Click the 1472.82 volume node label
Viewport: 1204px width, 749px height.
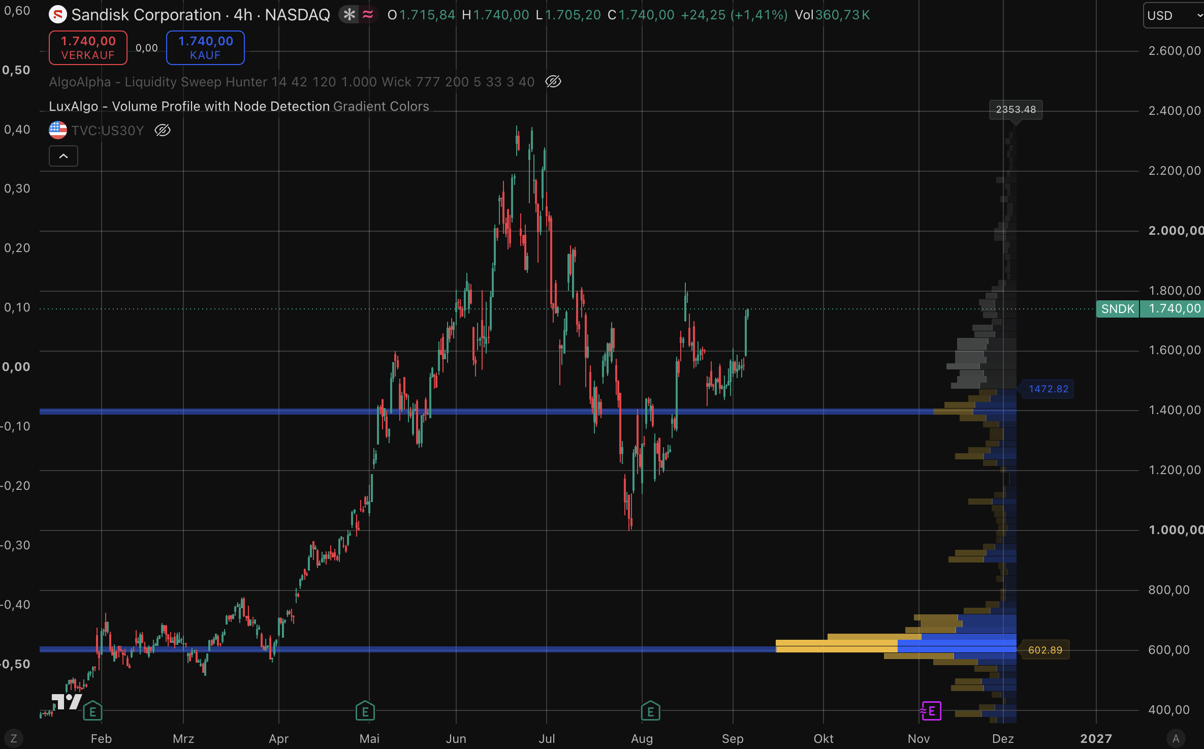click(x=1048, y=389)
